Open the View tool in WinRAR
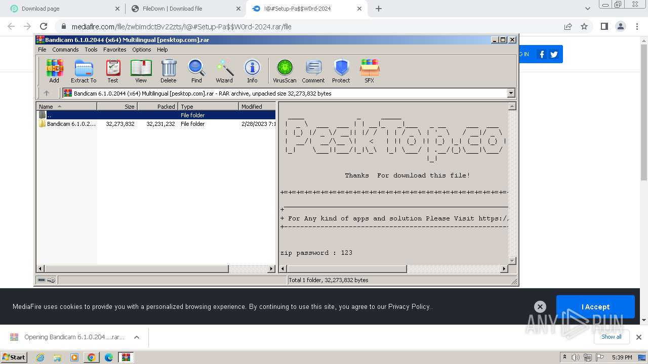 (x=141, y=71)
